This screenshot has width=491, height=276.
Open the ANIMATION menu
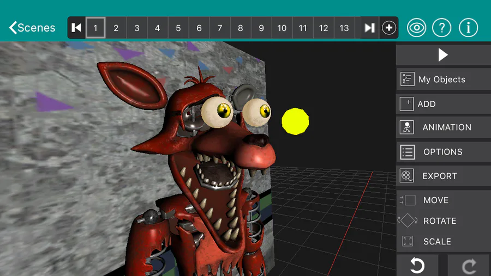tap(444, 127)
